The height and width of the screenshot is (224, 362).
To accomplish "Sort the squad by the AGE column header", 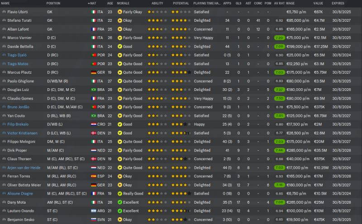I will [x=110, y=3].
